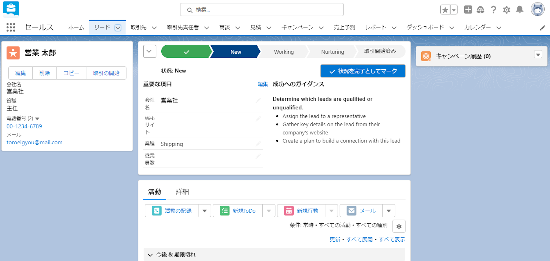Click the user avatar profile icon
550x261 pixels.
pos(537,10)
